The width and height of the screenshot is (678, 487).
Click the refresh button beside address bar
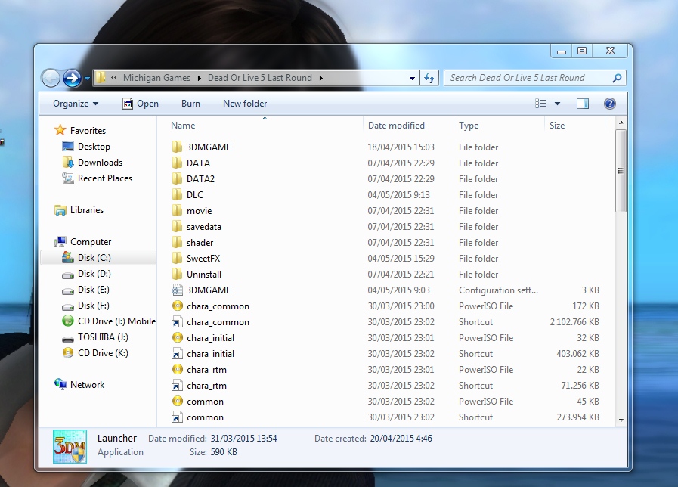click(429, 78)
